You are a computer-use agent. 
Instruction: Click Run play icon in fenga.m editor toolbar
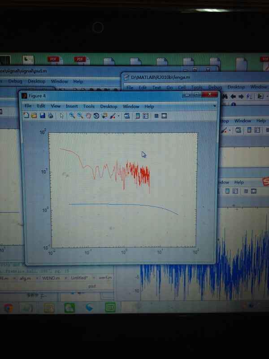pyautogui.click(x=260, y=96)
